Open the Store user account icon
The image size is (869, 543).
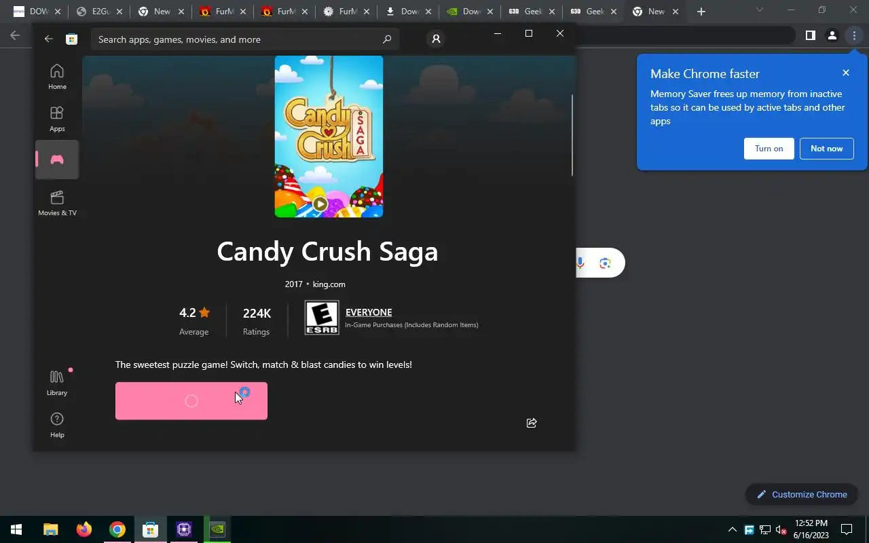click(436, 39)
